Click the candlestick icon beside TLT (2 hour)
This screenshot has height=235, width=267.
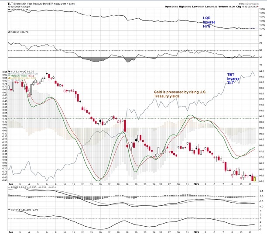pos(9,71)
